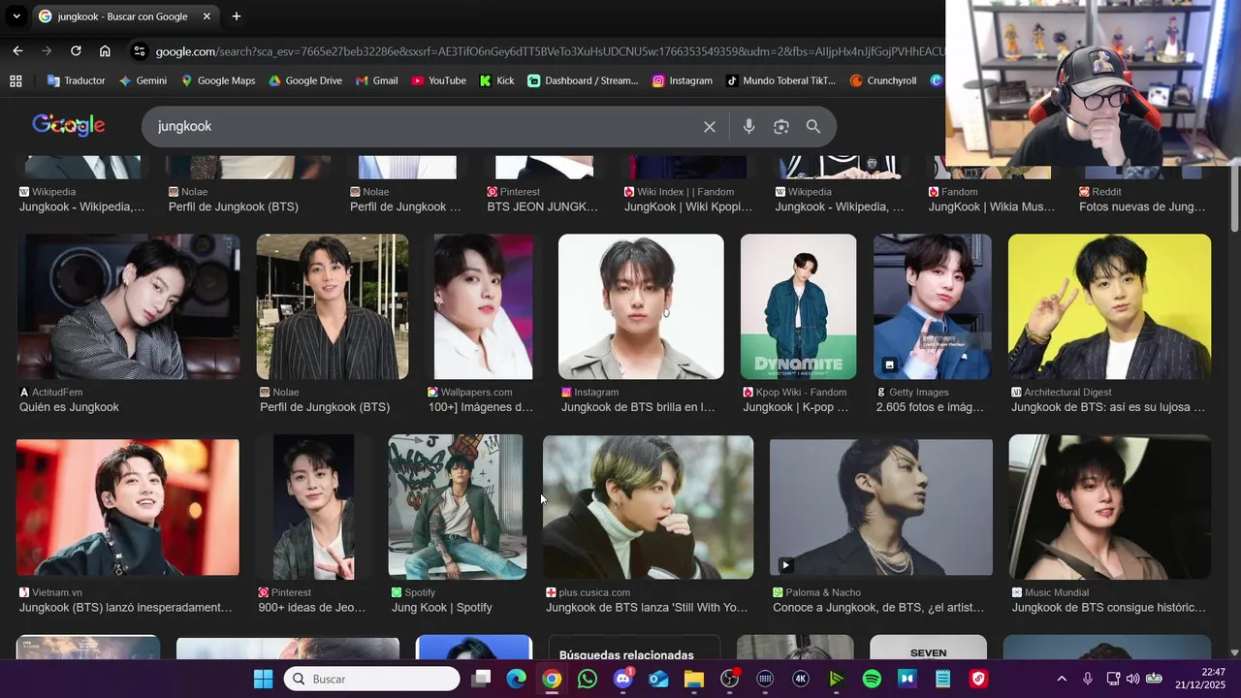Open the Kick bookmark
The height and width of the screenshot is (698, 1241).
(497, 80)
